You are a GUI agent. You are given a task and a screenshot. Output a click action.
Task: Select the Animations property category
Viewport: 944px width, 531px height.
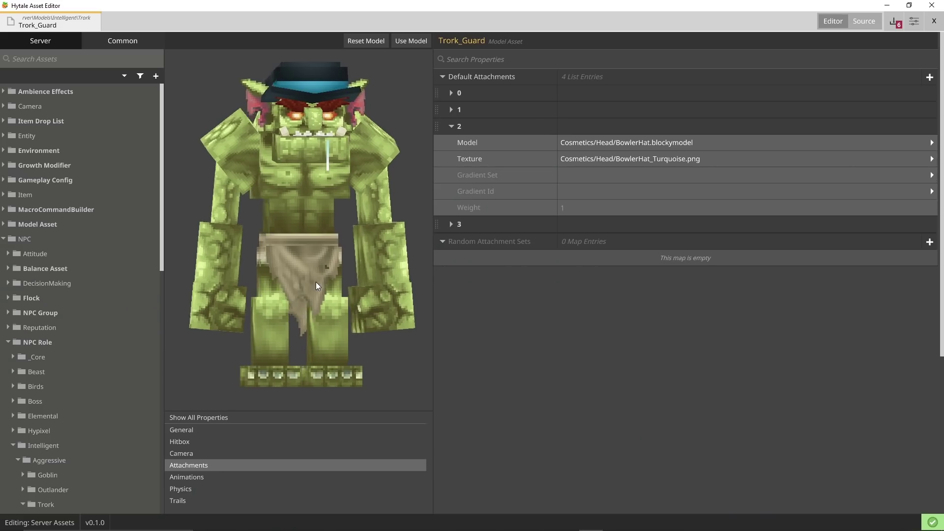click(x=187, y=477)
